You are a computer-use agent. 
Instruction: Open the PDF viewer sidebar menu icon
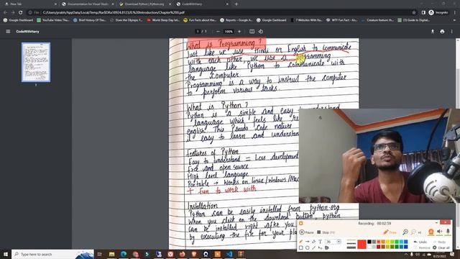click(x=8, y=32)
